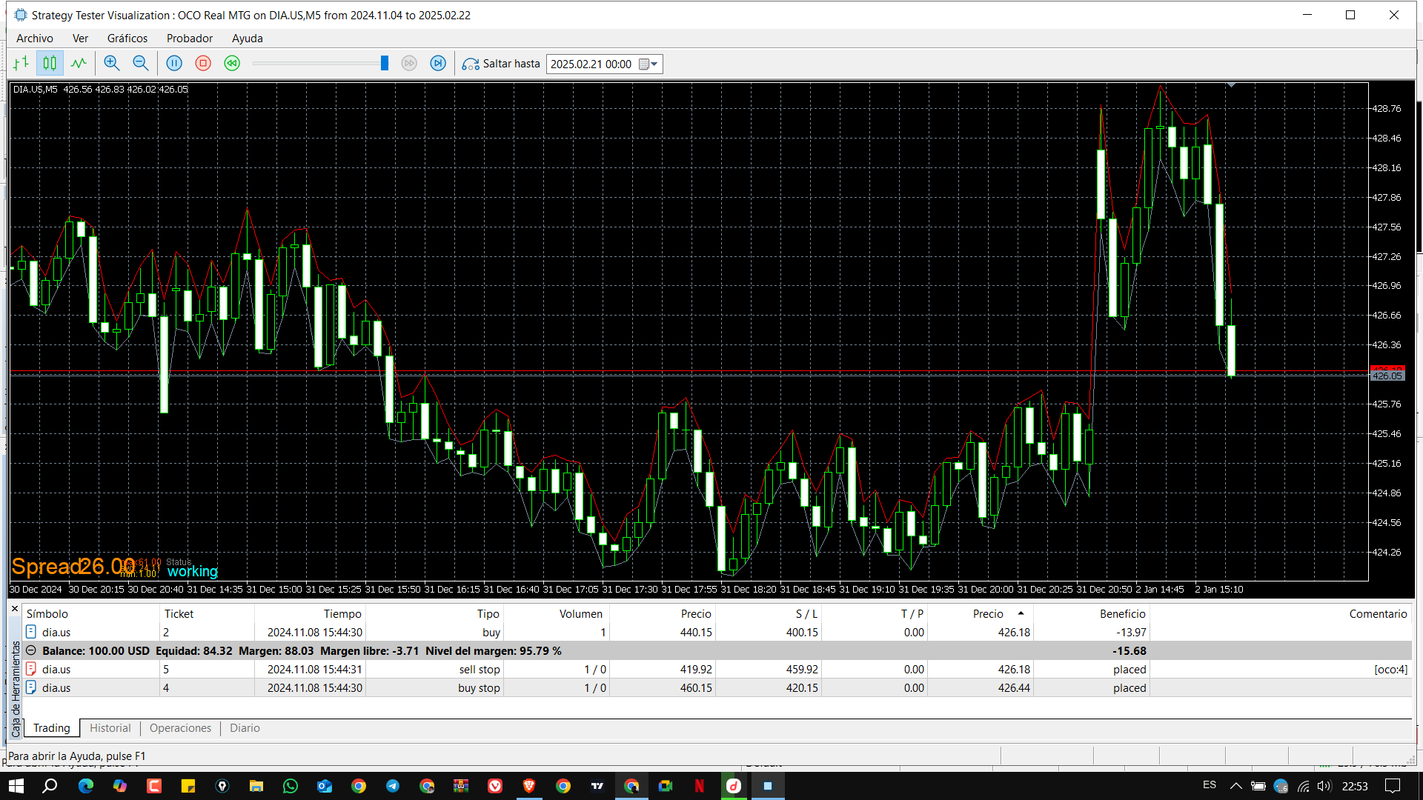Select the sell stop order ticket 5
The height and width of the screenshot is (800, 1423).
717,669
